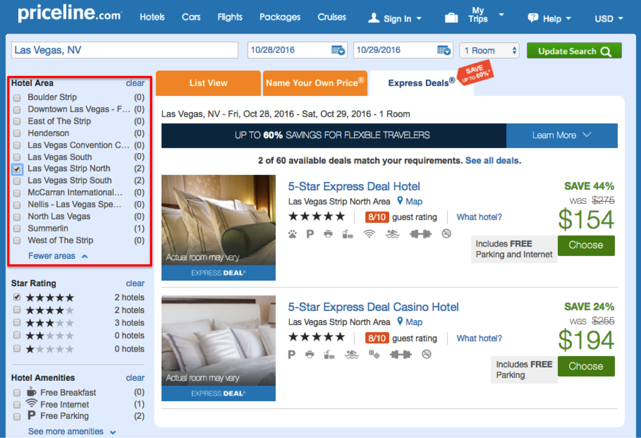Screen dimensions: 641x438
Task: Click the fitness dumbbell icon on $194 deal
Action: (x=401, y=354)
